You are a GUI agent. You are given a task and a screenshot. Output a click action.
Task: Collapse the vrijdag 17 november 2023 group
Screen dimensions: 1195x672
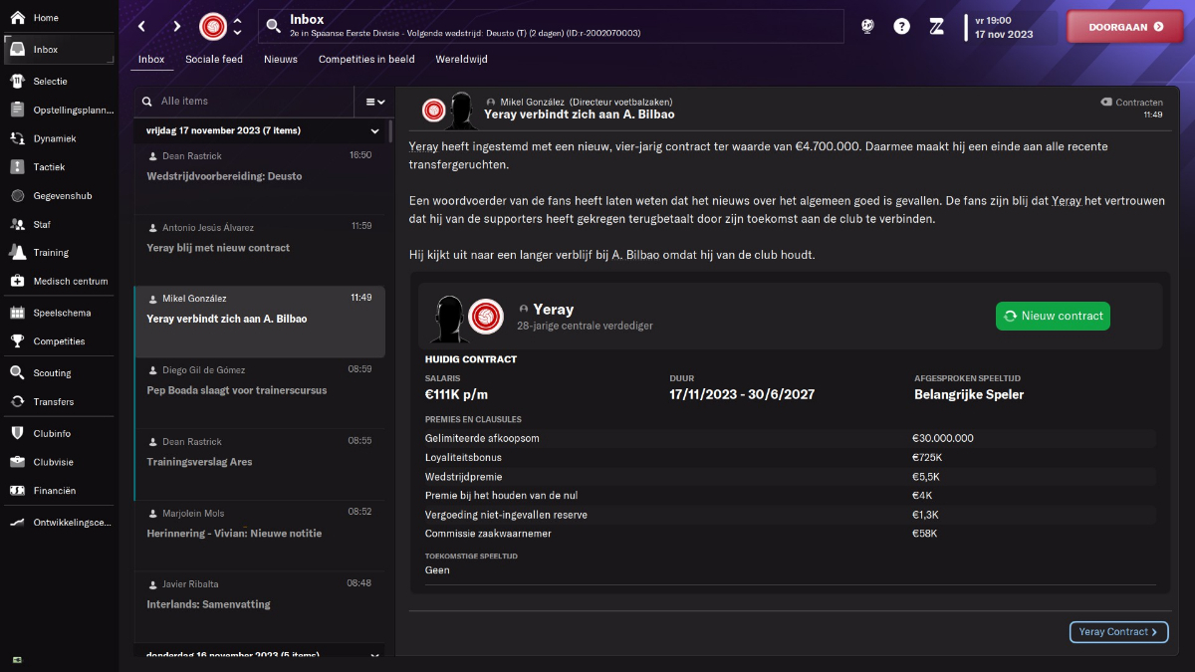pyautogui.click(x=375, y=130)
